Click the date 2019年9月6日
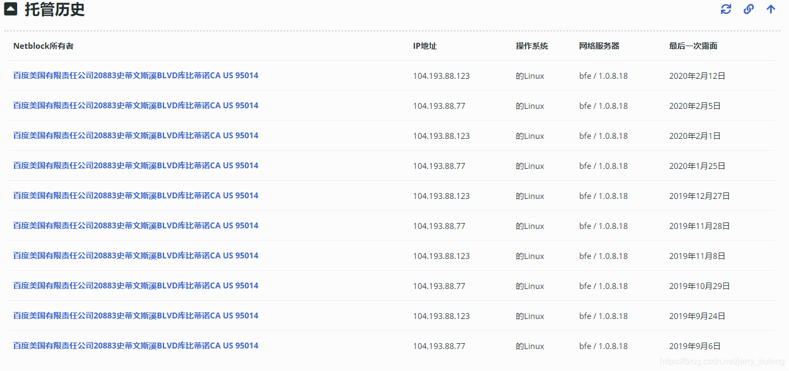789x371 pixels. coord(695,346)
